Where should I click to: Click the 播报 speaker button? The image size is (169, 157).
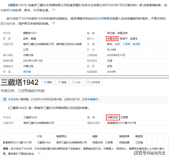tap(48, 82)
